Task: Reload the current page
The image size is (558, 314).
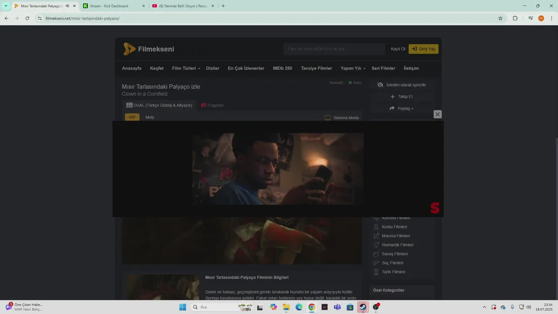Action: [27, 18]
